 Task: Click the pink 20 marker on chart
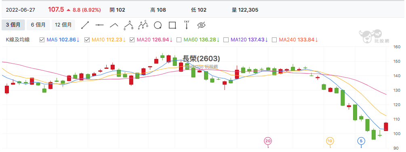pos(268,141)
